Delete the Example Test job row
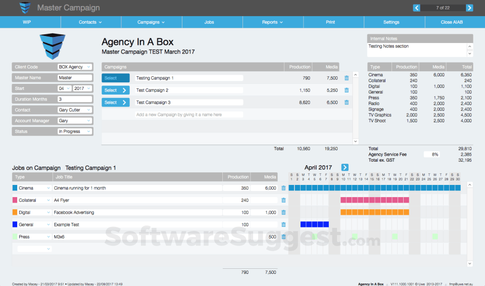This screenshot has height=286, width=485. (283, 224)
